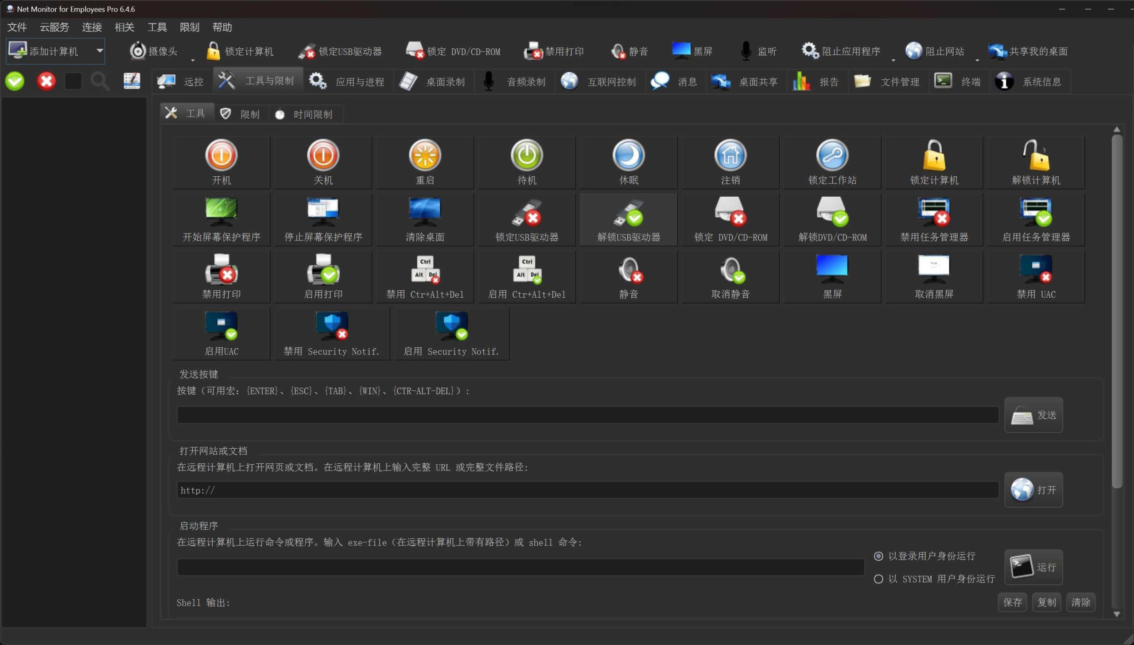Select 以登录用户身份运行 radio option

pyautogui.click(x=878, y=556)
